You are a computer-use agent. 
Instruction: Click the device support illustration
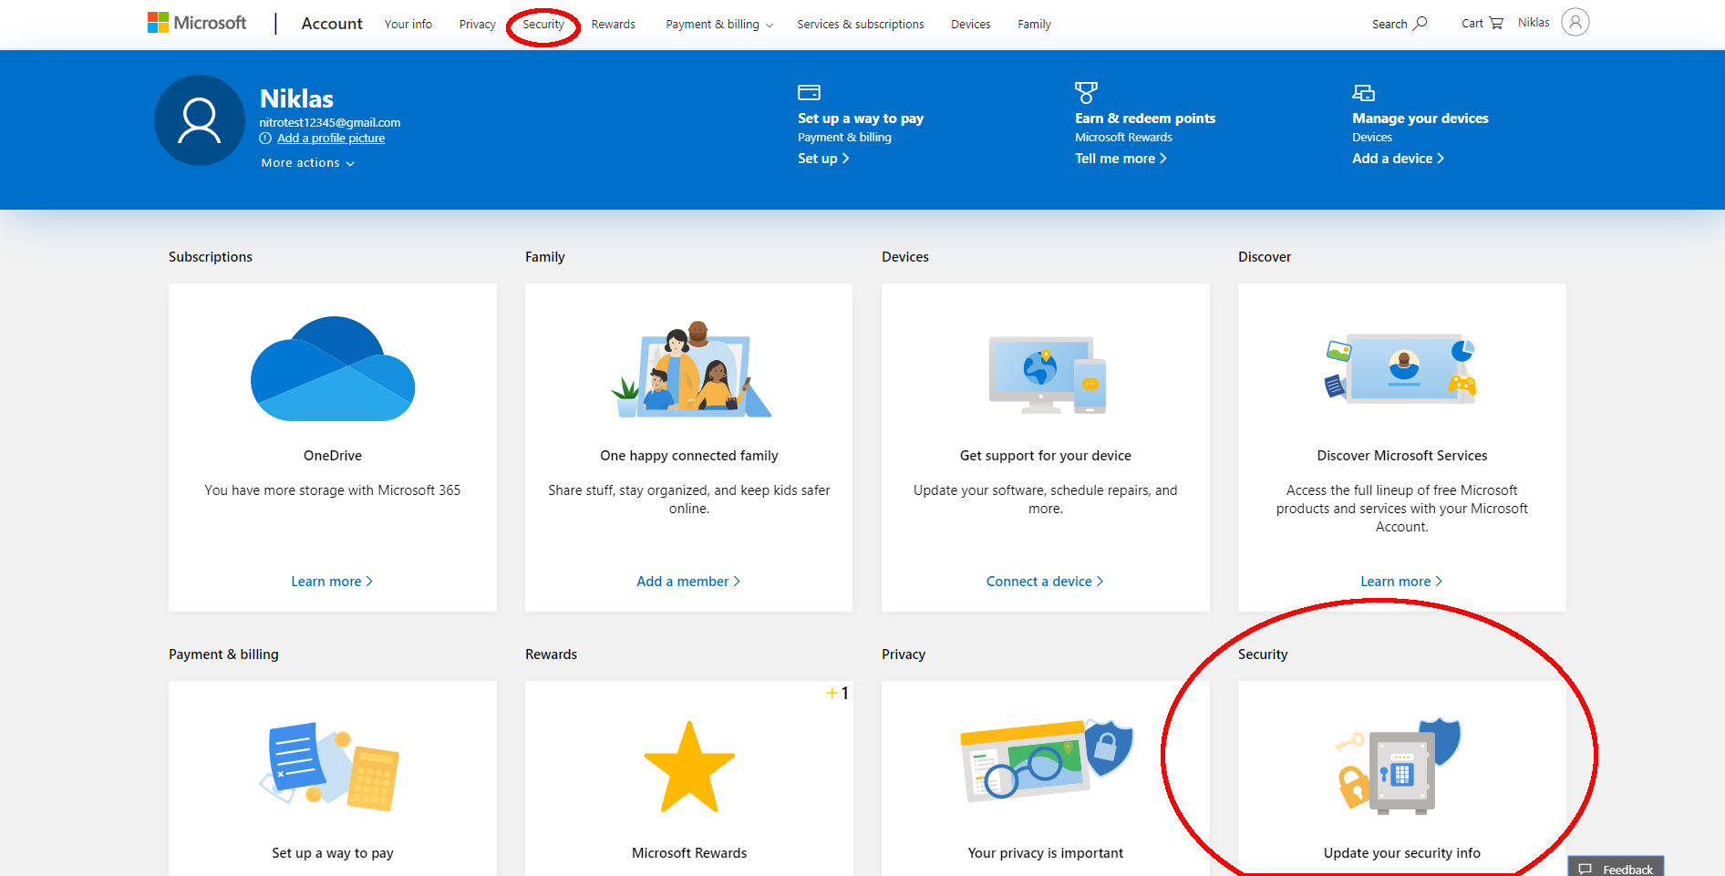coord(1047,375)
